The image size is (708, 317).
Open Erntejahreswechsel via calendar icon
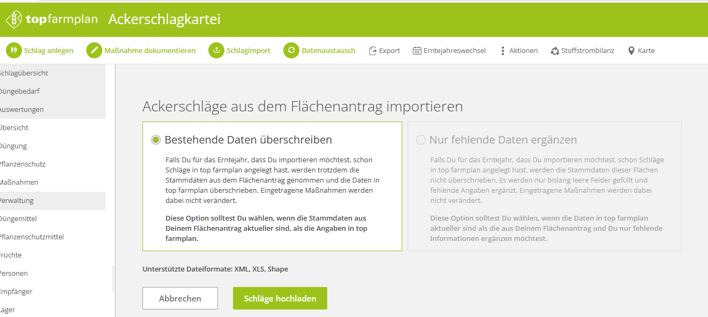pos(417,51)
